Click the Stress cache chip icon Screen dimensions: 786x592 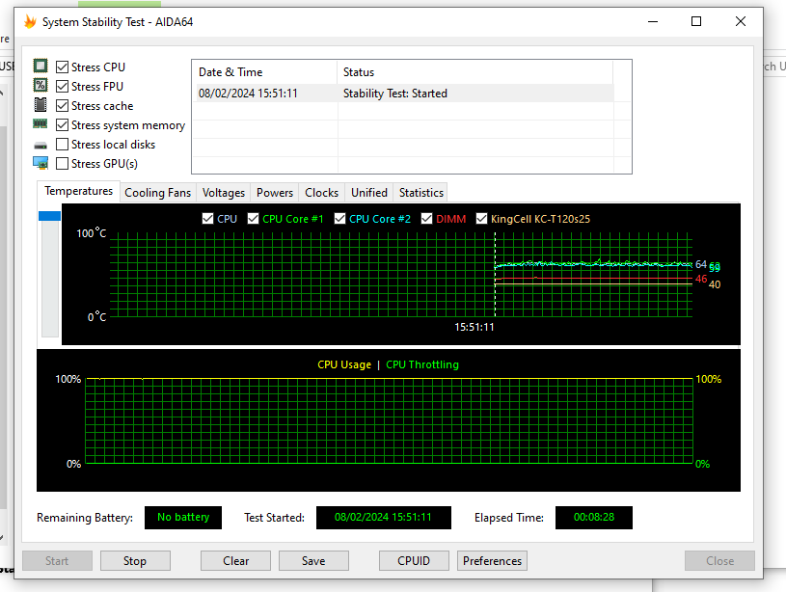pyautogui.click(x=41, y=105)
